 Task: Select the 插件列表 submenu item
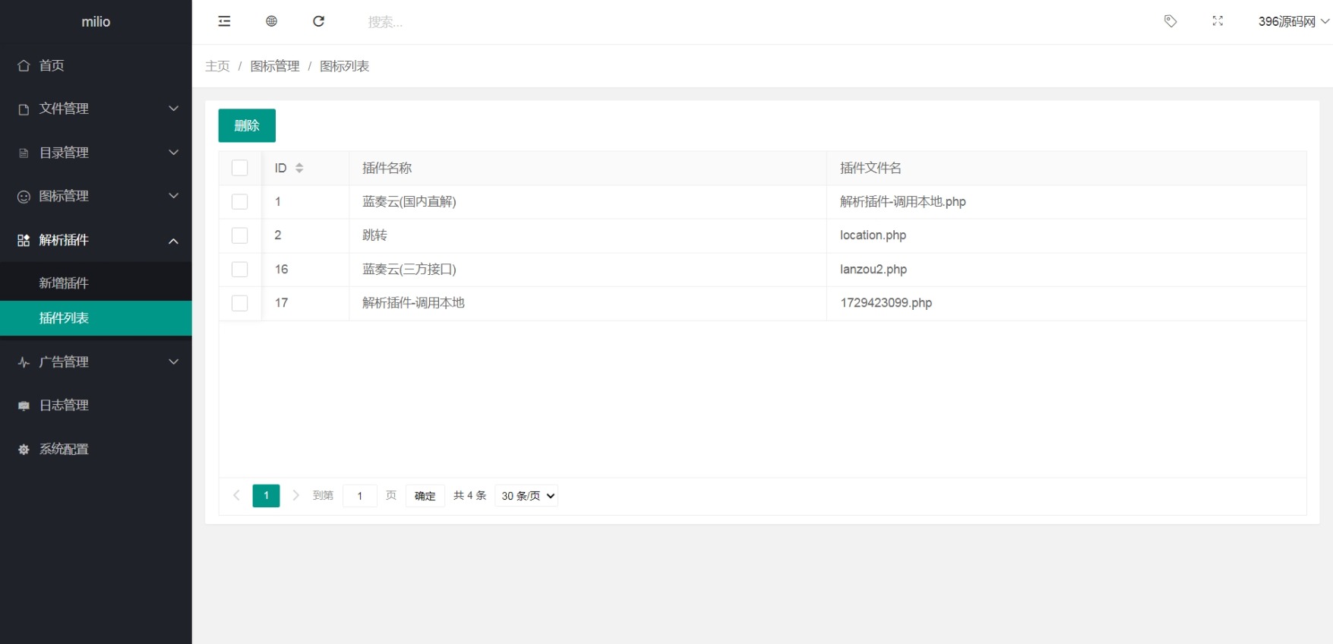click(x=96, y=318)
